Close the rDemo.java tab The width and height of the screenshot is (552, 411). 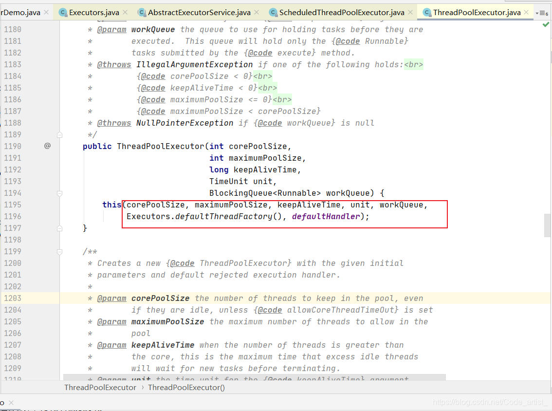click(46, 12)
